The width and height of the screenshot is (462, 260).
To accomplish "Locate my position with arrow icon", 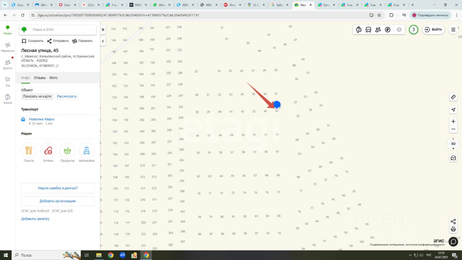I will (453, 110).
